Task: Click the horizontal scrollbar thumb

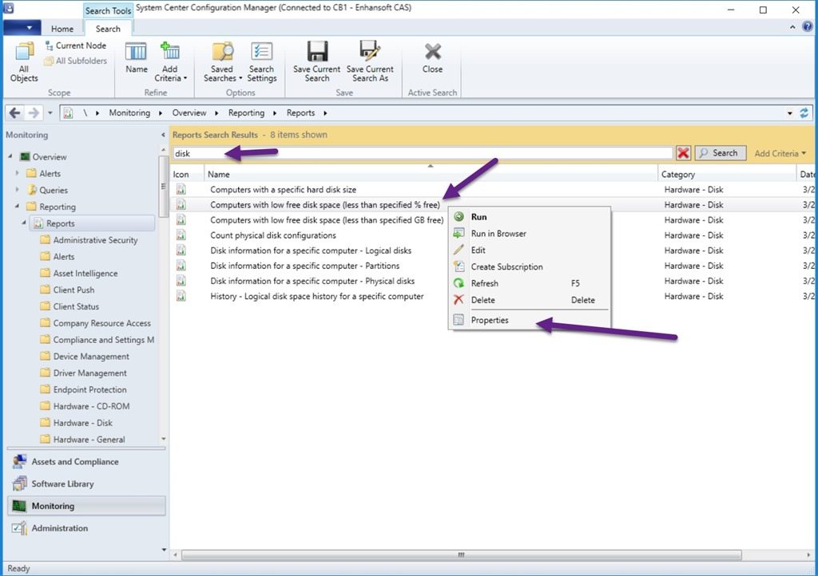Action: point(461,555)
